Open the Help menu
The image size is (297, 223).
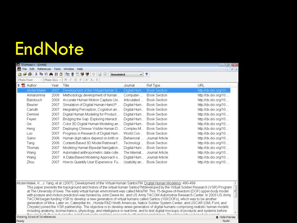(80, 69)
